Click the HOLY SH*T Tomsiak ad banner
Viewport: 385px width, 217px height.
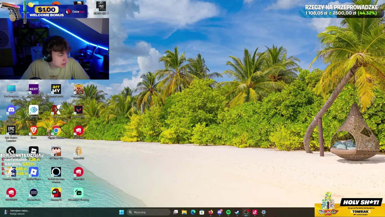click(350, 207)
